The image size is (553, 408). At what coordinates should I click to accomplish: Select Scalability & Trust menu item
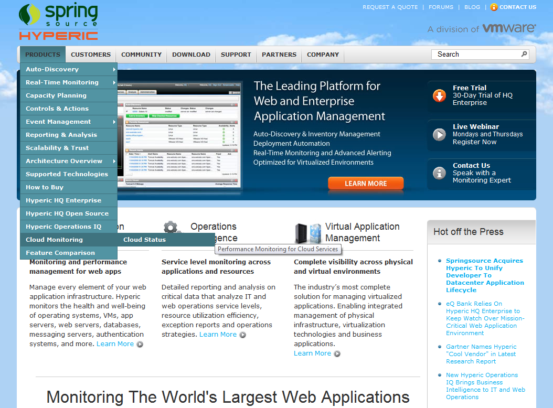[69, 148]
